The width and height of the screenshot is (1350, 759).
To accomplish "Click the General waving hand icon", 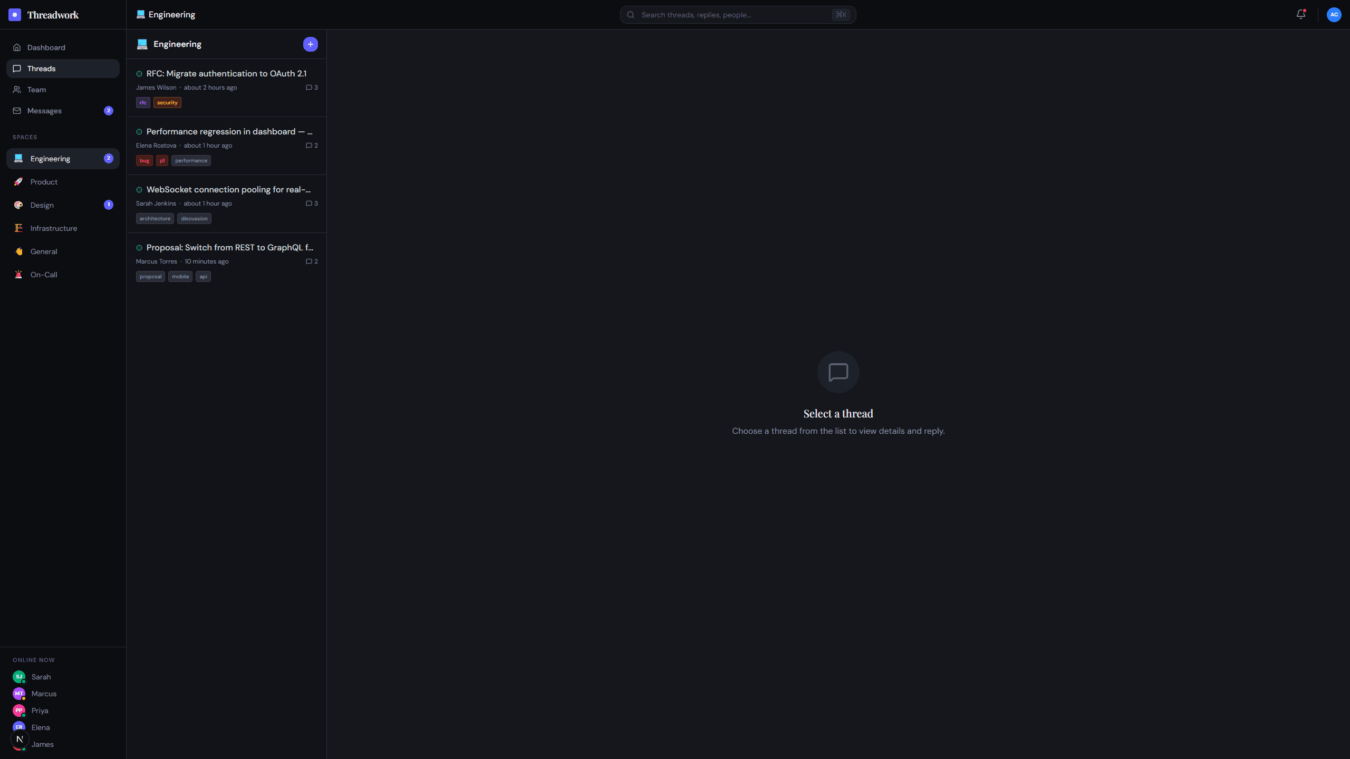I will tap(18, 251).
